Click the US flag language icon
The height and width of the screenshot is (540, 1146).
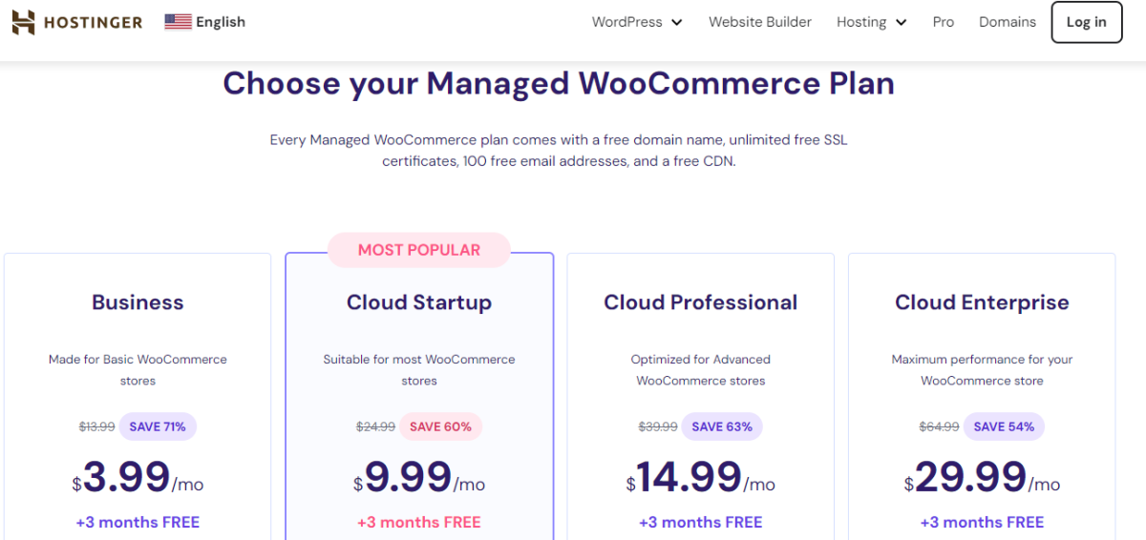pyautogui.click(x=178, y=22)
